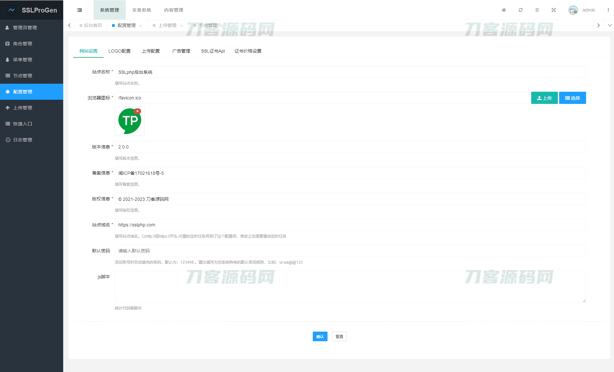Click the admin username
Screen dimensions: 614x372
tap(589, 10)
